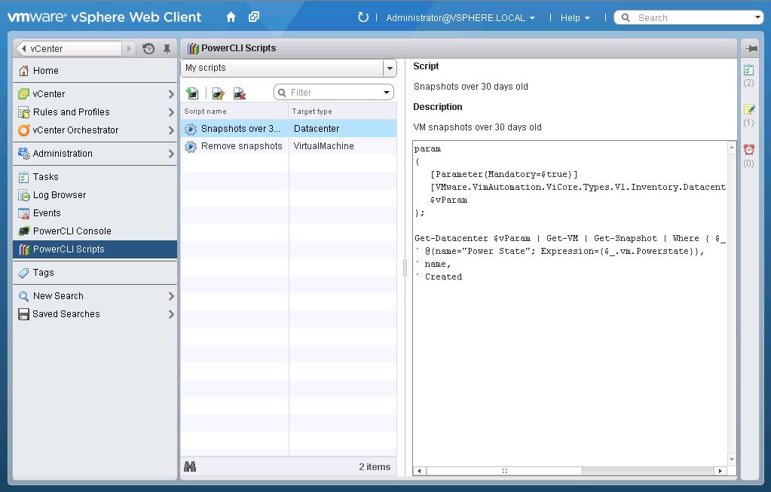Click the navigator forward arrow
This screenshot has width=771, height=492.
(129, 49)
